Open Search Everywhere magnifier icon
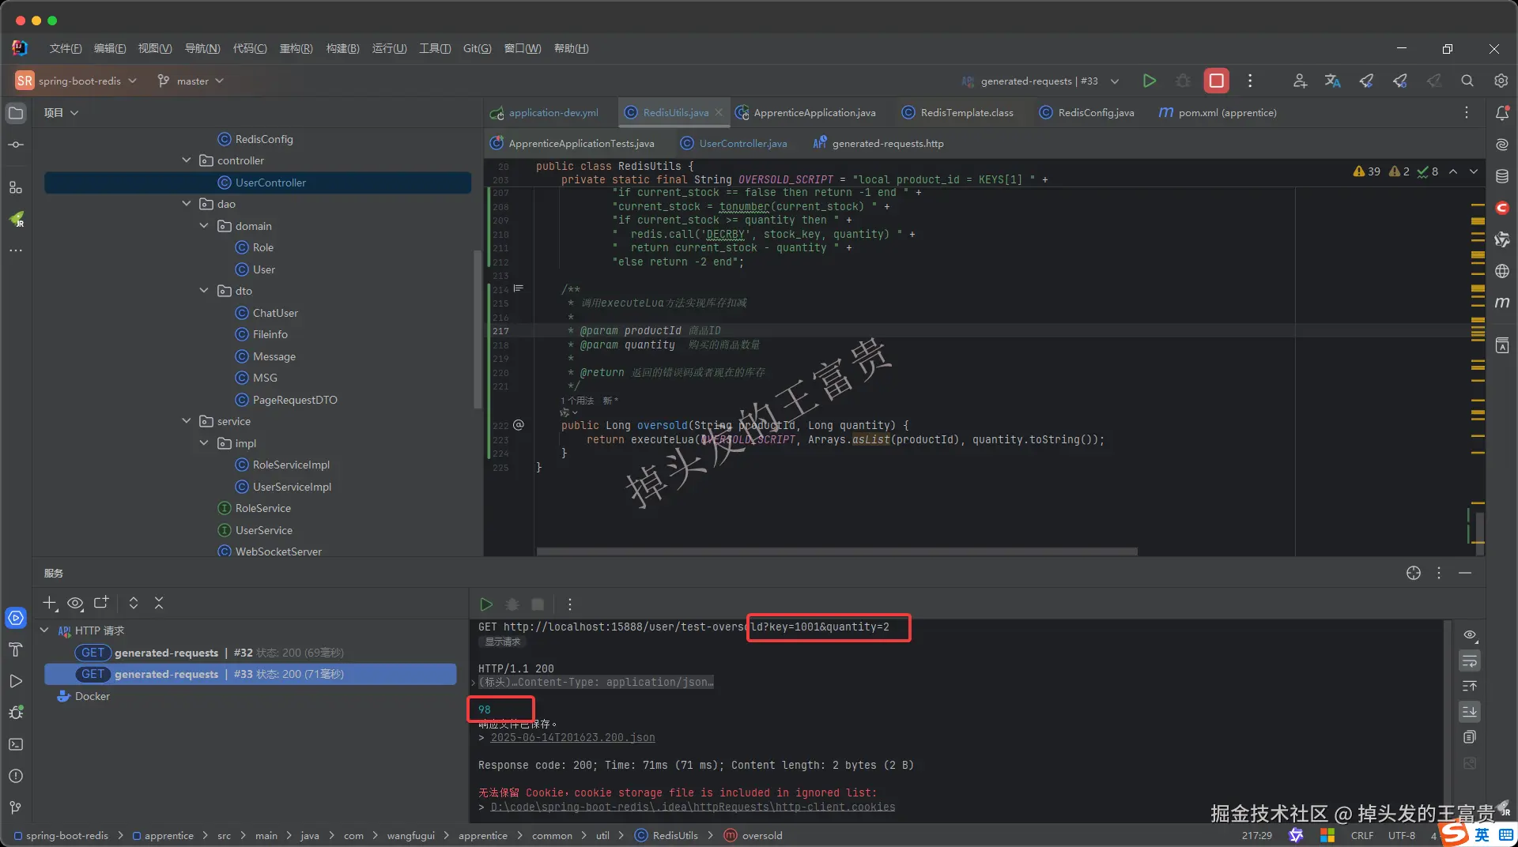1518x847 pixels. point(1467,81)
